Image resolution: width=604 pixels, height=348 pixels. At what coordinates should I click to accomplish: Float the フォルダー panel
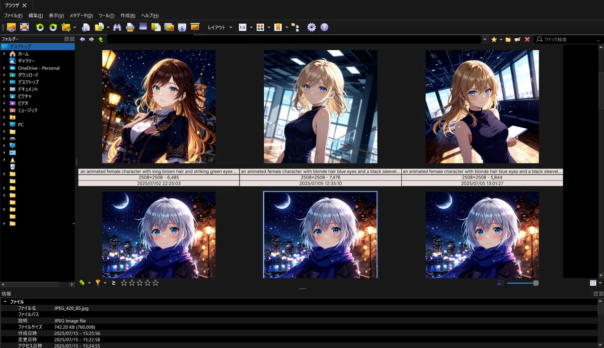point(67,39)
